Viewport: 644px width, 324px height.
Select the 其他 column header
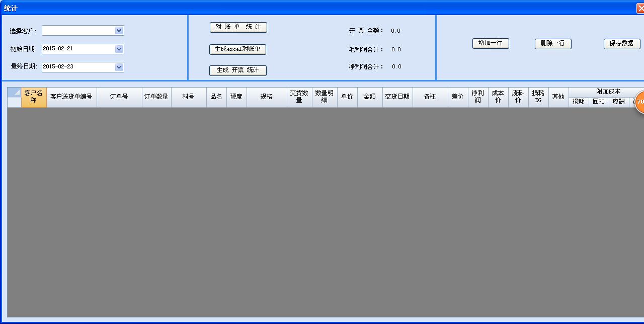[x=558, y=97]
